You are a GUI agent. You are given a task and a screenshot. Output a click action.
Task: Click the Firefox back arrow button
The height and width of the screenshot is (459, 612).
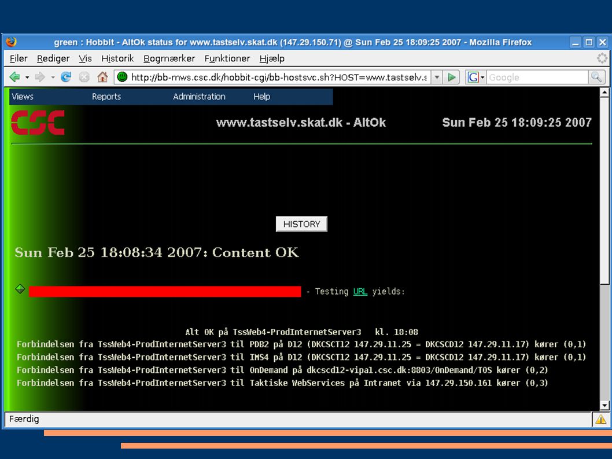15,77
